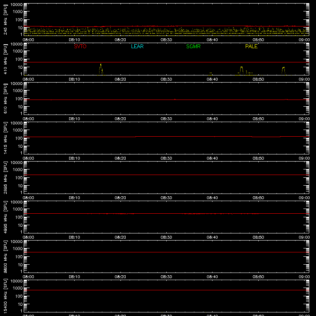316x316 pixels.
Task: Click the tallest yellow burst in 410 MHz plot
Action: pyautogui.click(x=101, y=69)
